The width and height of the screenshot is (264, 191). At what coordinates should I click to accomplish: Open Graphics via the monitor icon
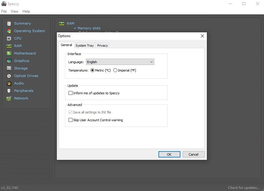click(x=9, y=61)
